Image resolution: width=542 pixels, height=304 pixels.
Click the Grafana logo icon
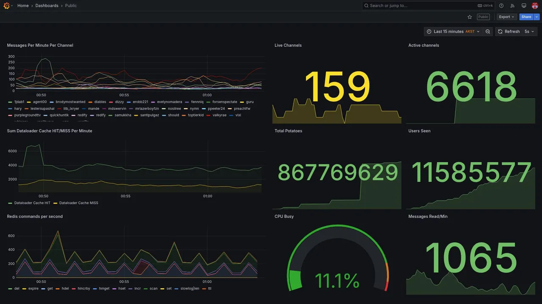[6, 5]
